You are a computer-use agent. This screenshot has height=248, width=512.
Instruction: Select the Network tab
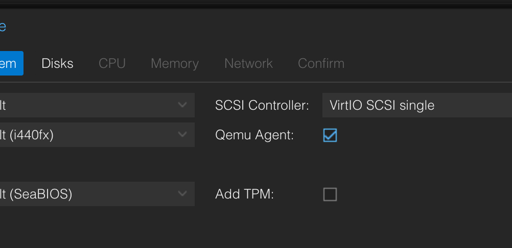248,63
